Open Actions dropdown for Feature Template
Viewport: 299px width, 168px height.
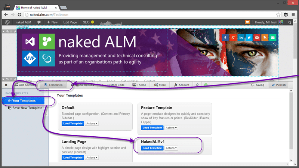tap(171, 128)
